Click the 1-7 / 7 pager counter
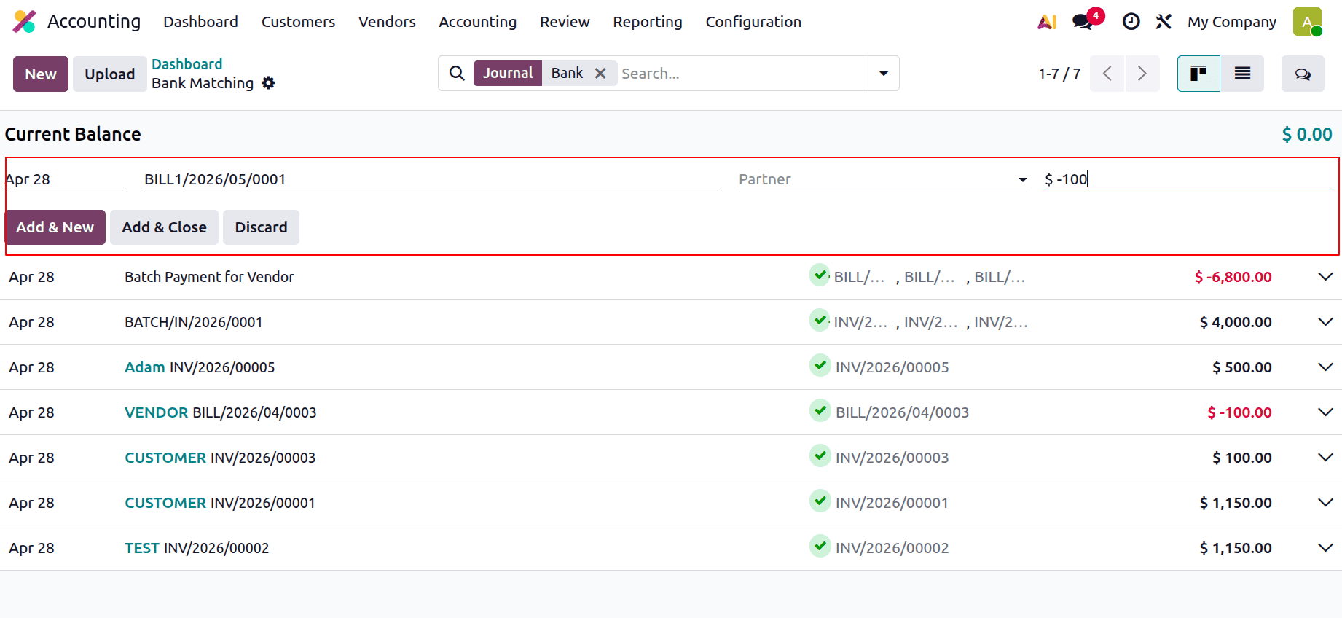This screenshot has height=618, width=1342. pyautogui.click(x=1059, y=74)
